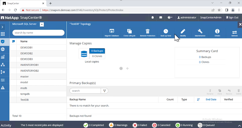Start Back up Now clock icon

tap(166, 31)
